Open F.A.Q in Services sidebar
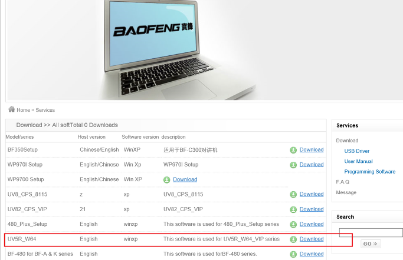This screenshot has height=260, width=403. pyautogui.click(x=343, y=182)
